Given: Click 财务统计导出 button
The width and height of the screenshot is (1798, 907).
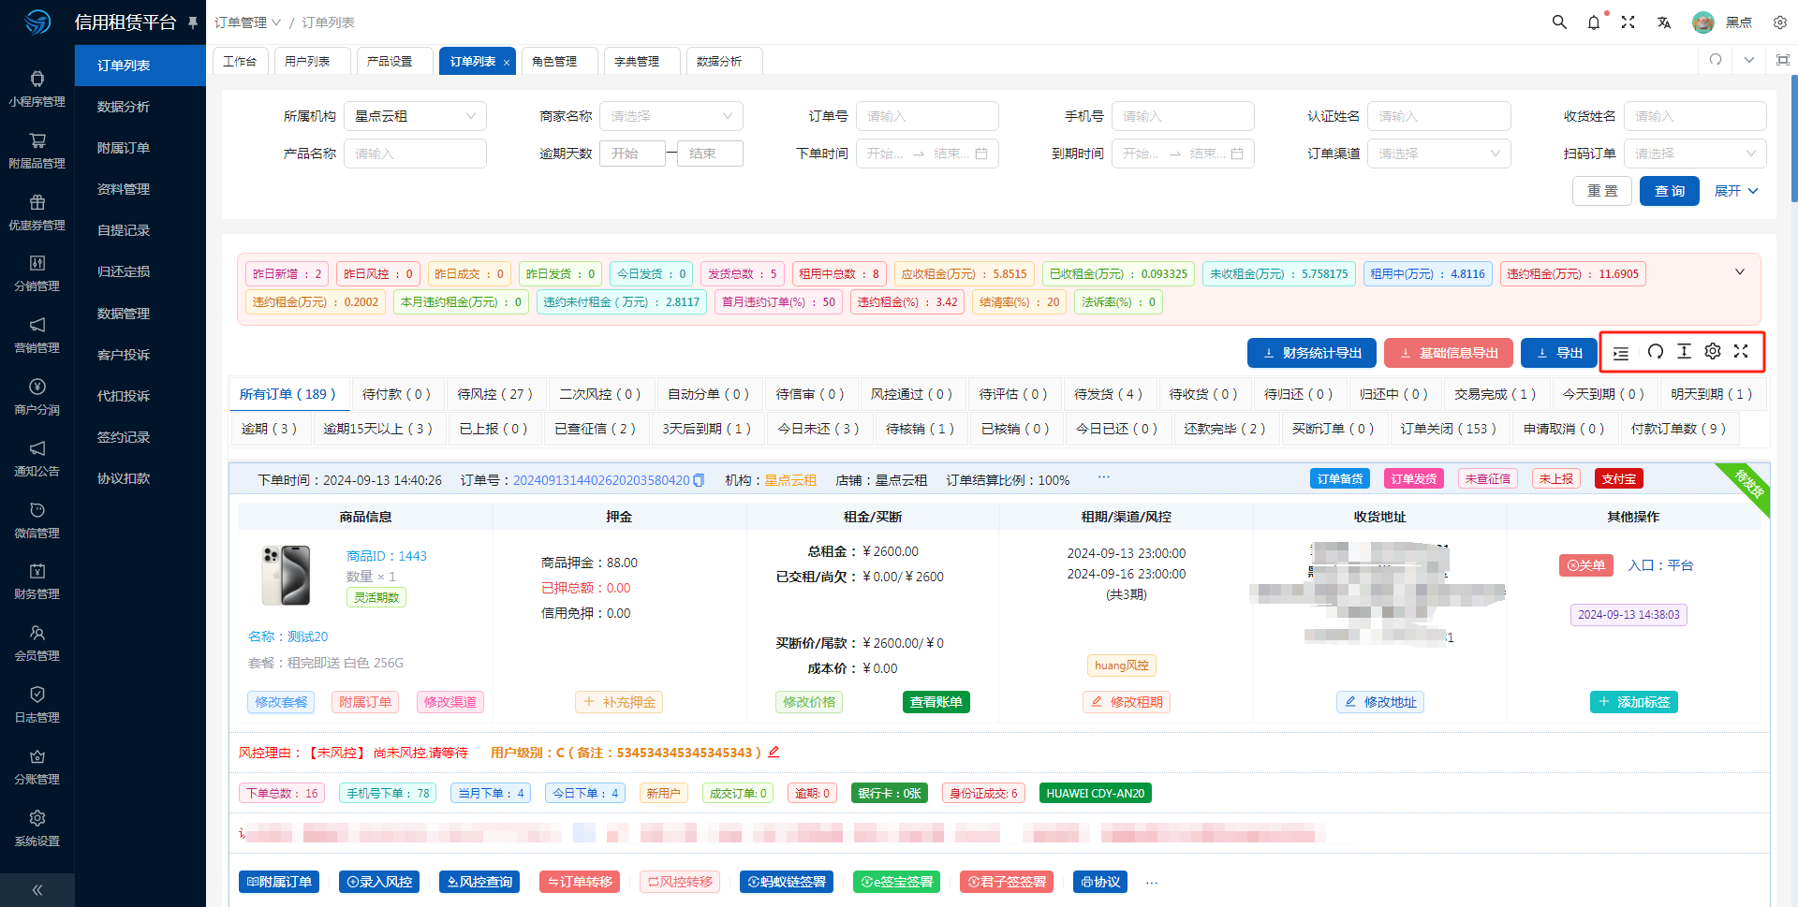Looking at the screenshot, I should (x=1312, y=353).
